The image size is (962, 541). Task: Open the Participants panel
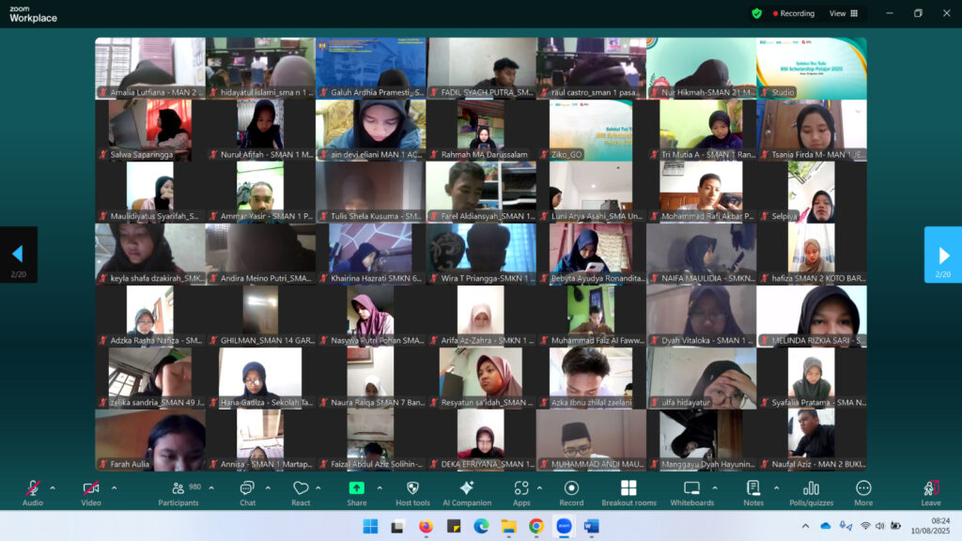[178, 489]
